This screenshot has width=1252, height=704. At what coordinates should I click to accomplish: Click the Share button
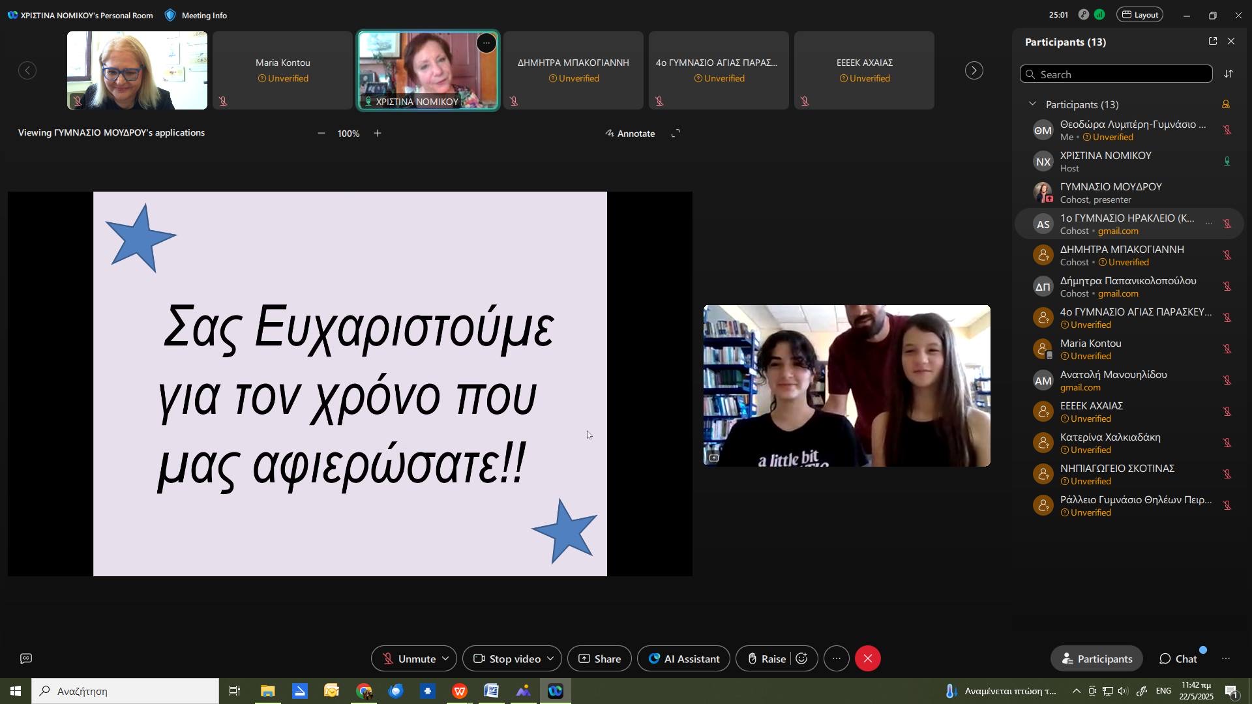coord(599,659)
